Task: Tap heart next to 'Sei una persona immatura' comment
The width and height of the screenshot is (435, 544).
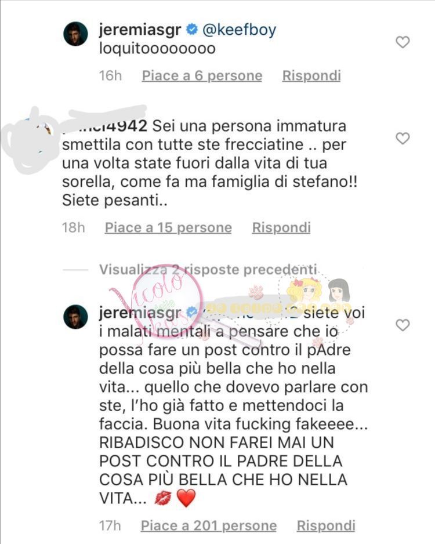Action: coord(403,139)
